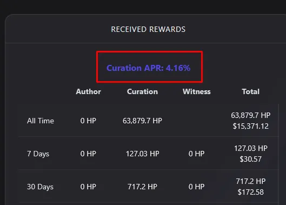Select the 7 Days row label
Viewport: 286px width, 205px height.
(38, 154)
